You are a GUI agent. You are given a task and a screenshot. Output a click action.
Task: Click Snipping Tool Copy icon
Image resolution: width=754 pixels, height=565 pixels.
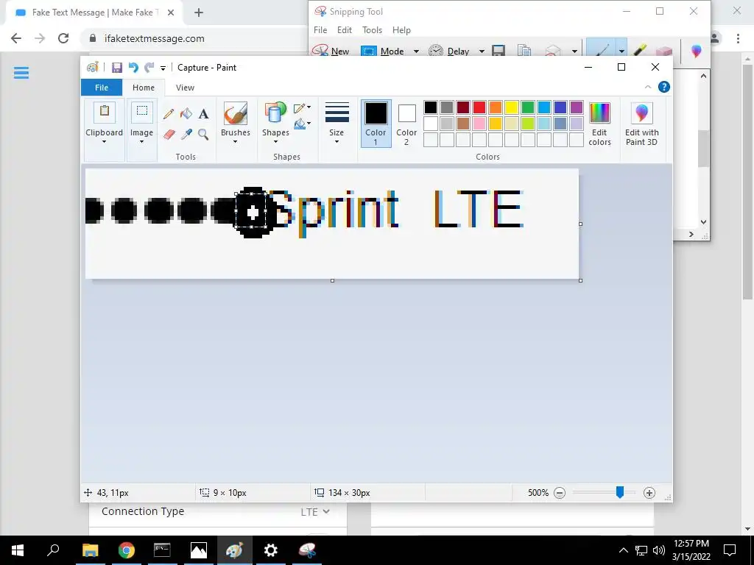click(x=524, y=51)
